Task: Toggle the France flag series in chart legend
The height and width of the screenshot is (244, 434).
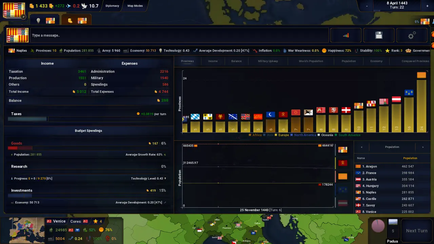Action: click(343, 190)
